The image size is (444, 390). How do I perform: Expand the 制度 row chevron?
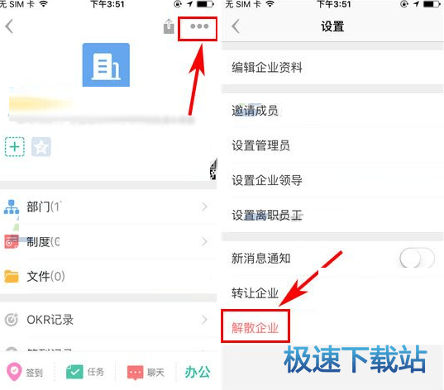click(204, 242)
